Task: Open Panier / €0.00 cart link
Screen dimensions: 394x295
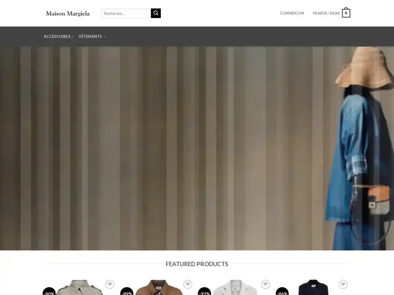Action: coord(326,13)
